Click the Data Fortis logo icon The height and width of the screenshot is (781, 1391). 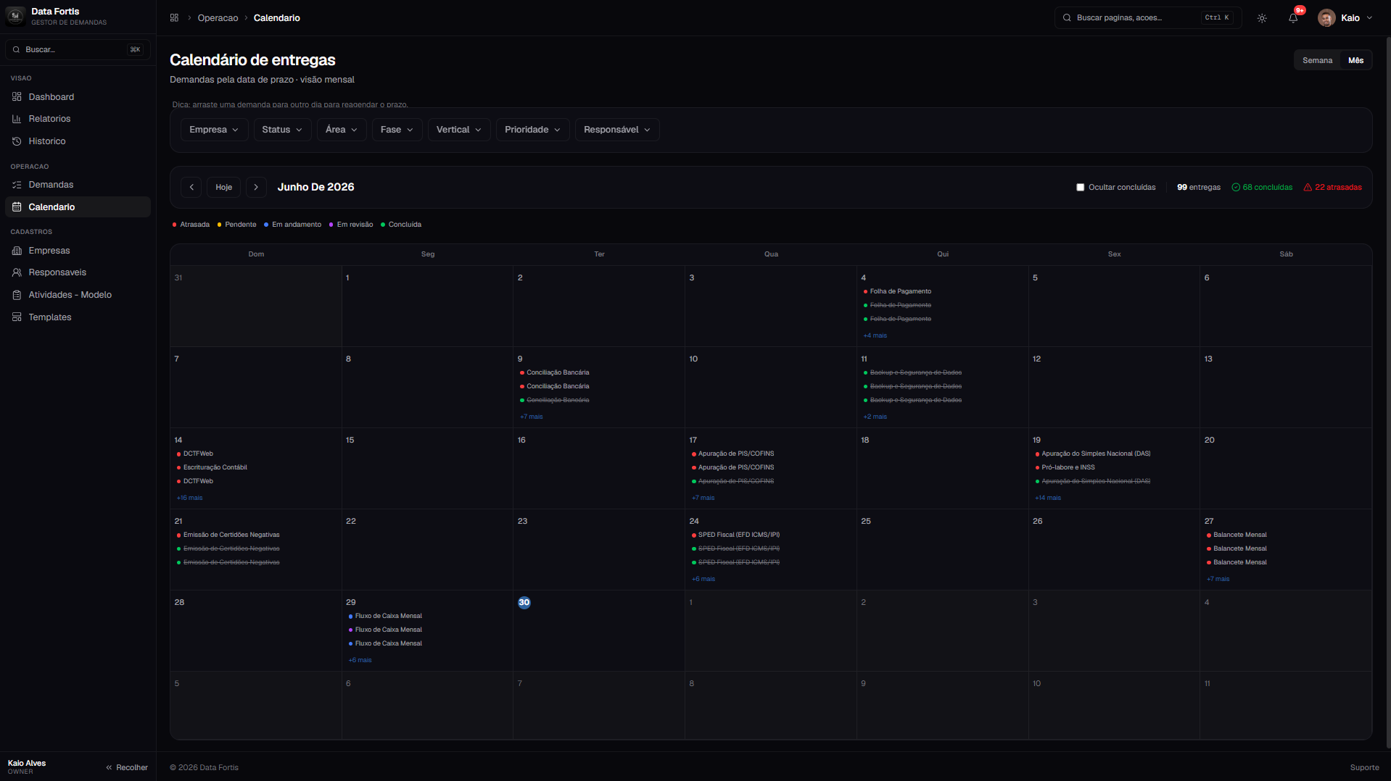pyautogui.click(x=15, y=17)
